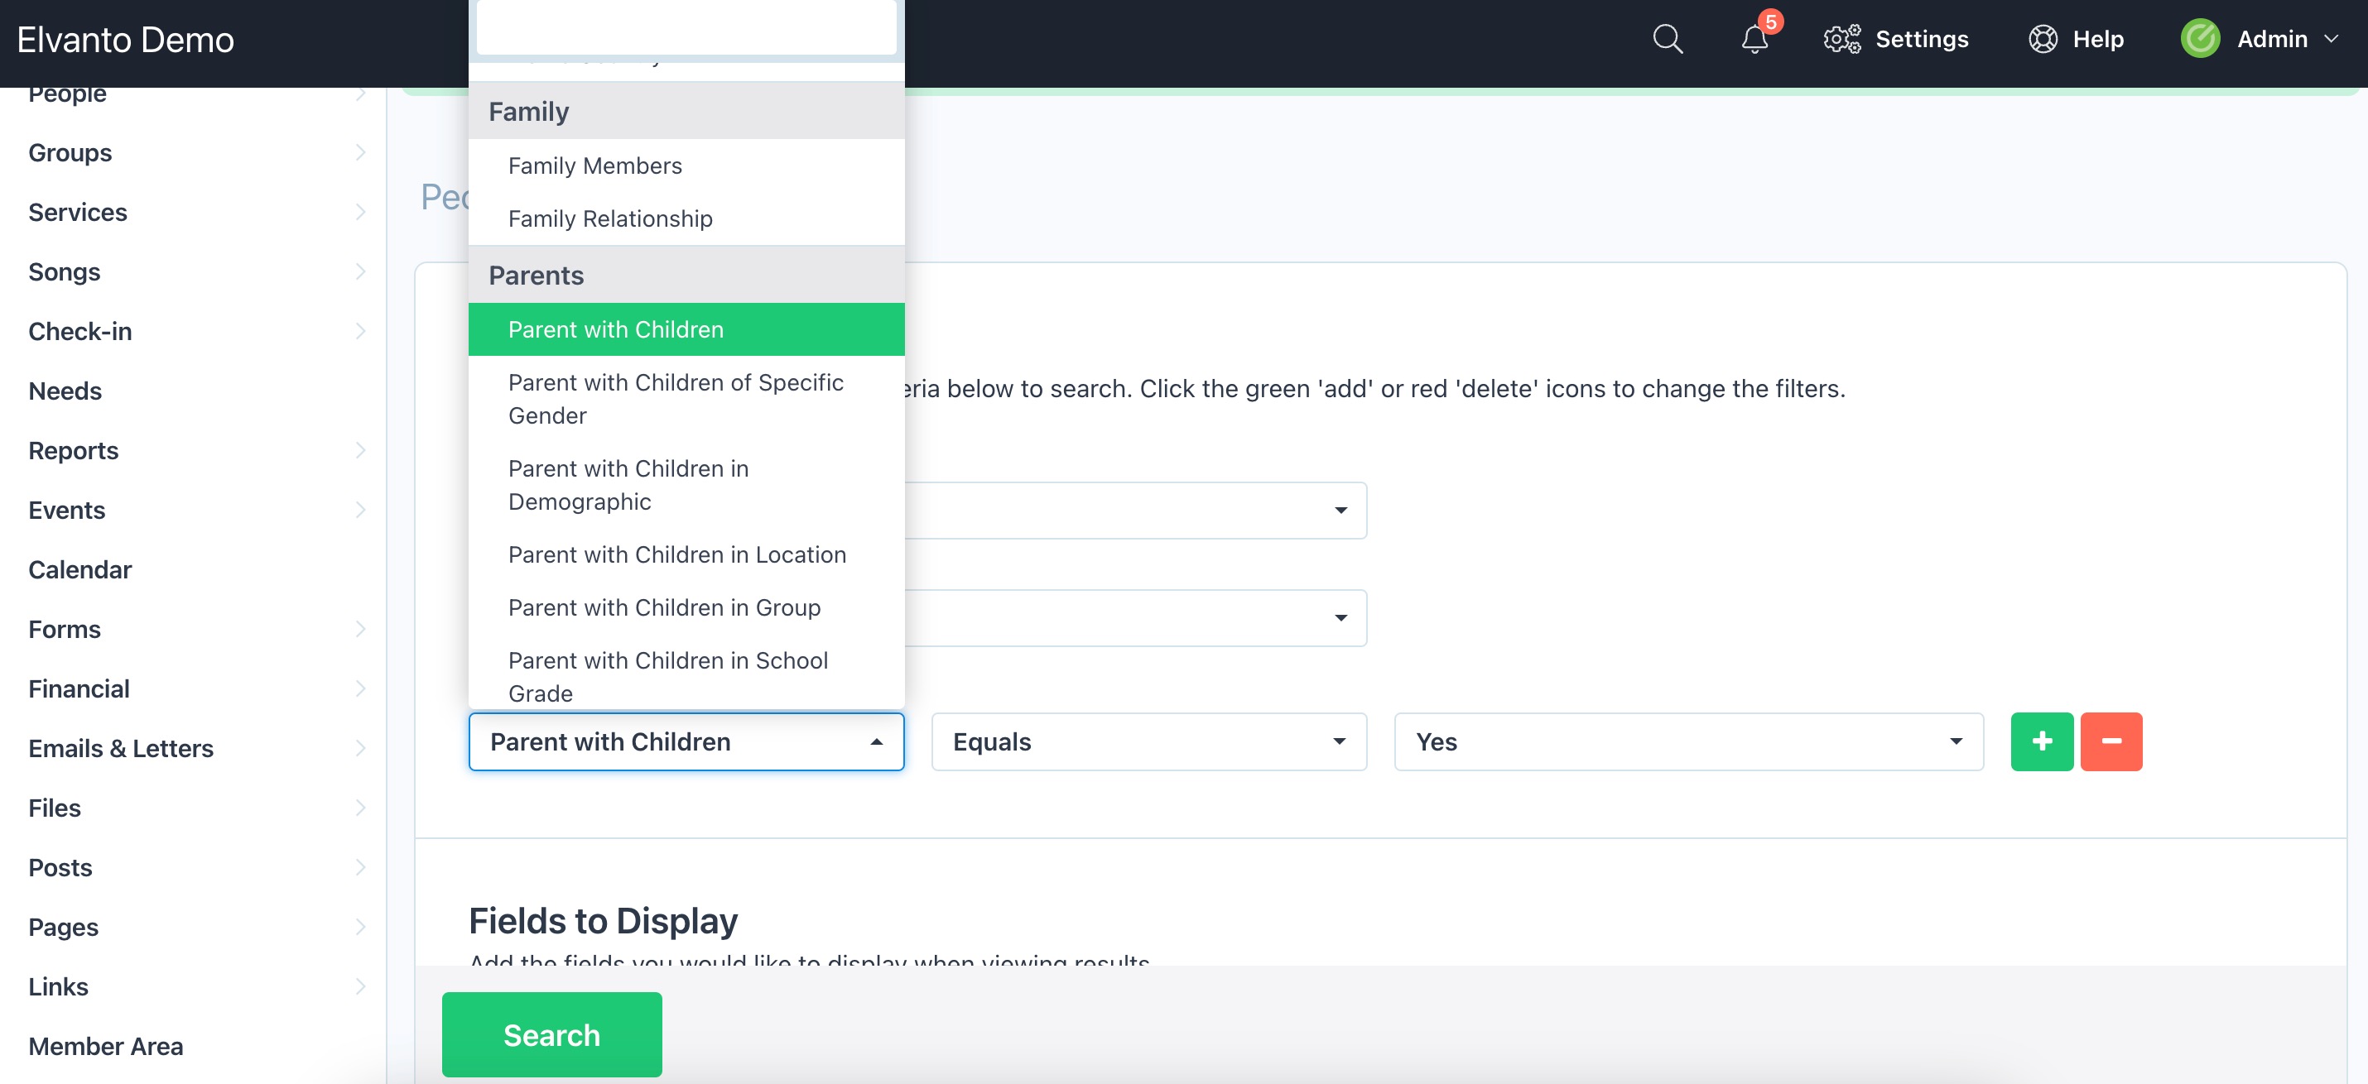Expand the Admin account menu arrow
2368x1084 pixels.
point(2332,39)
